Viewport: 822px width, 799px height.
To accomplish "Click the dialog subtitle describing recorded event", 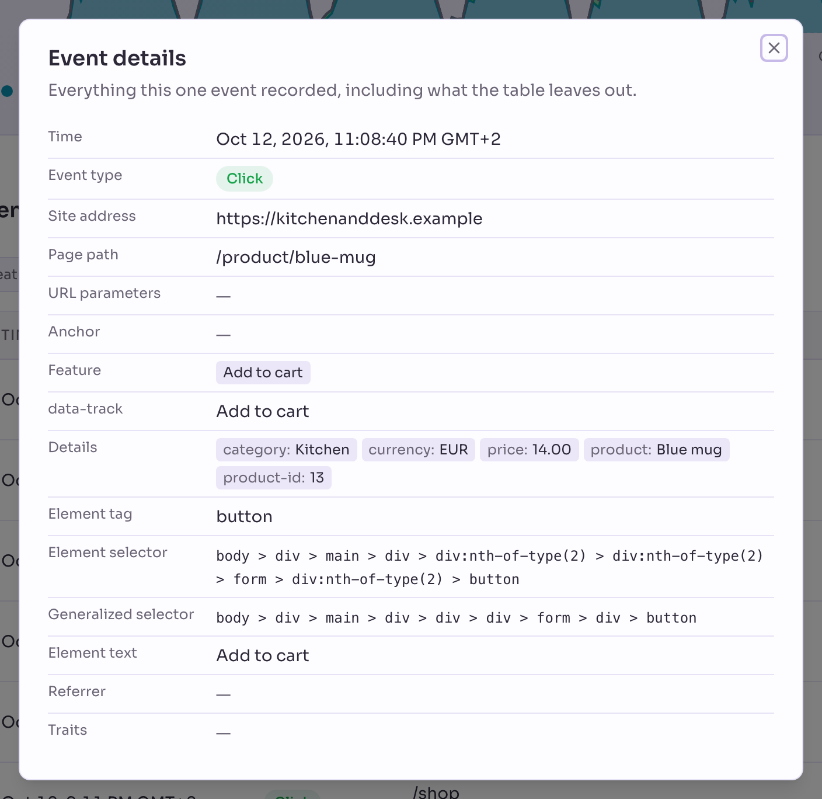I will (x=343, y=91).
